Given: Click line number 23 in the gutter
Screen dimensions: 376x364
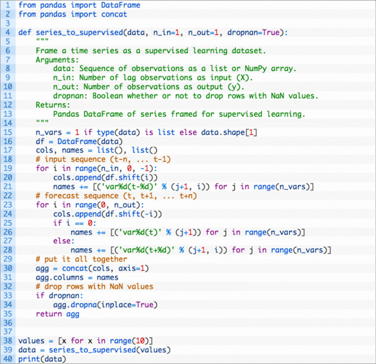Looking at the screenshot, I should 8,205.
